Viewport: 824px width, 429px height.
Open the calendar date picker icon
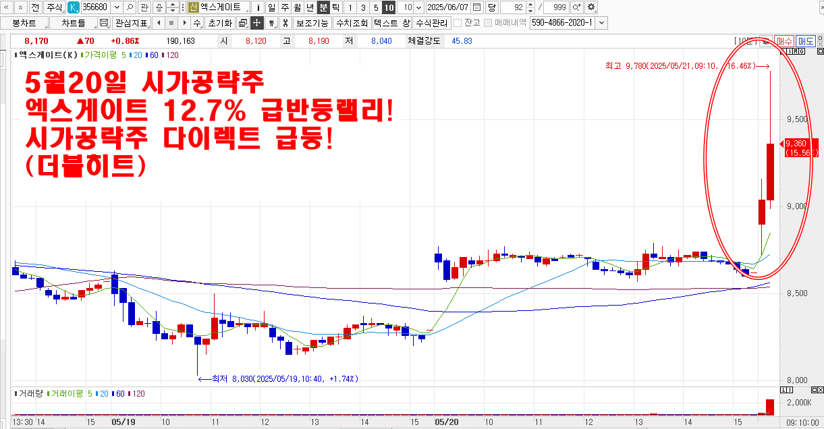[477, 7]
